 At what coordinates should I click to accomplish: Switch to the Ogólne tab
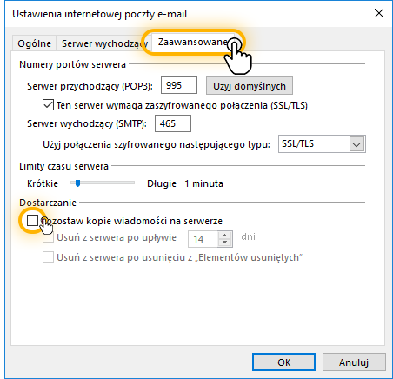[34, 43]
